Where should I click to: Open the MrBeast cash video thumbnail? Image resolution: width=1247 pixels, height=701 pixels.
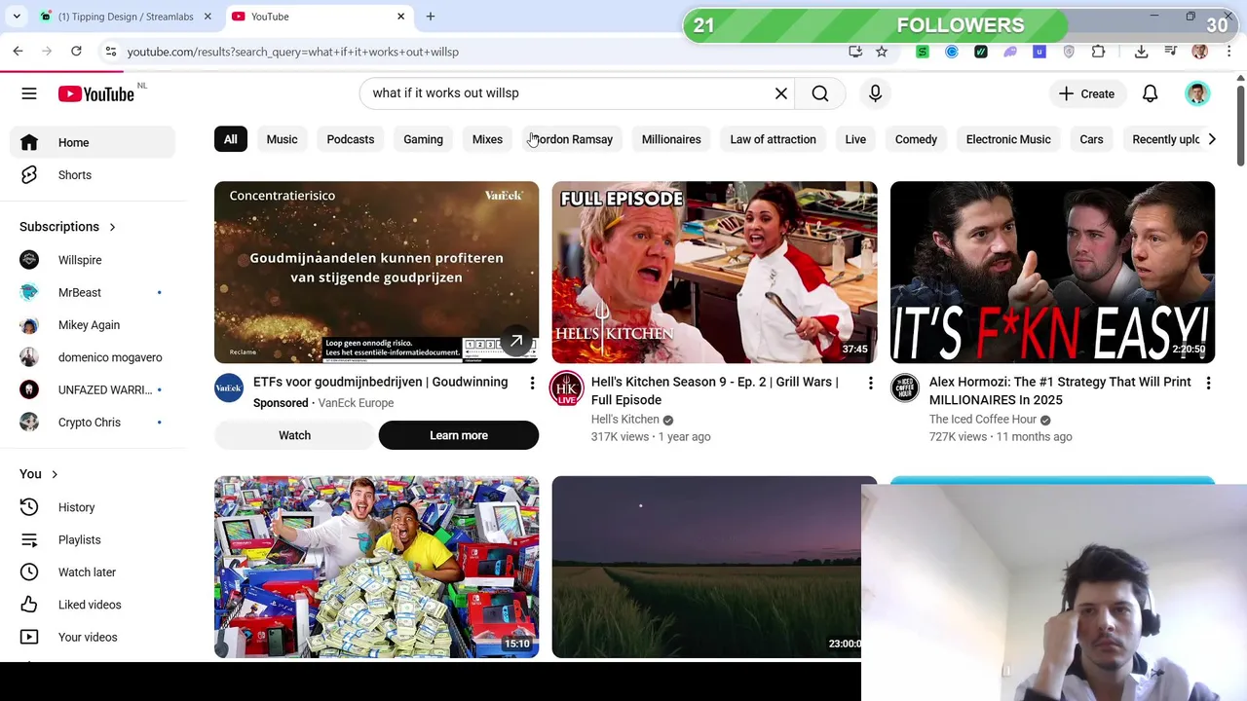point(376,567)
